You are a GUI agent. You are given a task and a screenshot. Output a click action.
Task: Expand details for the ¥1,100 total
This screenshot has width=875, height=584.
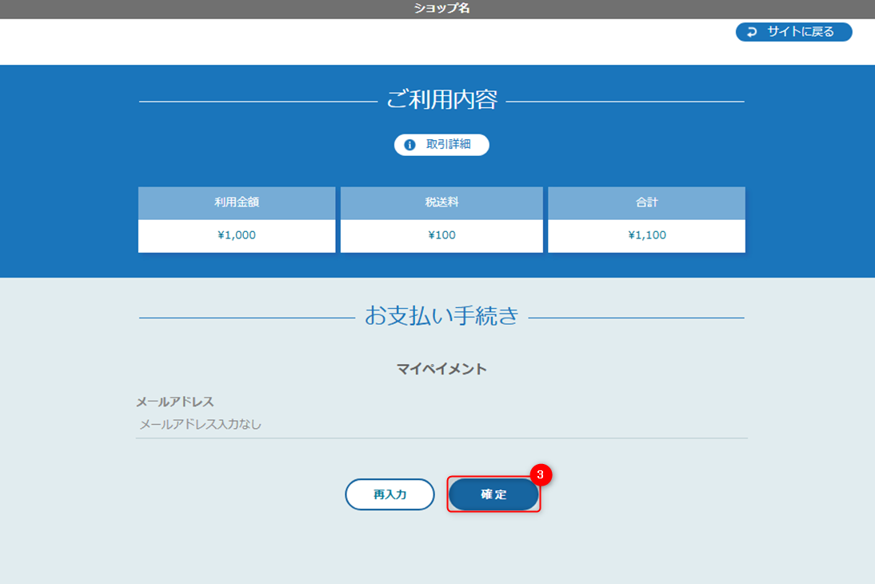(x=646, y=236)
